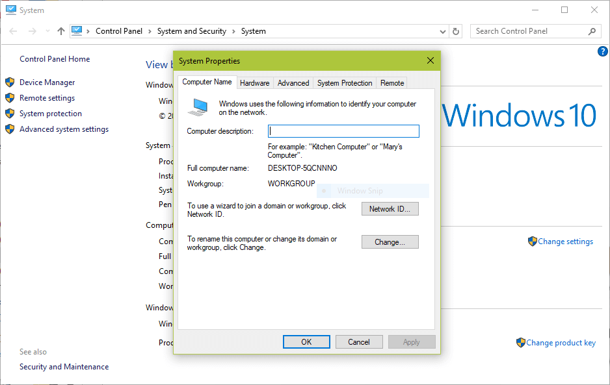Click System and Security in breadcrumb
This screenshot has height=385, width=610.
point(191,31)
